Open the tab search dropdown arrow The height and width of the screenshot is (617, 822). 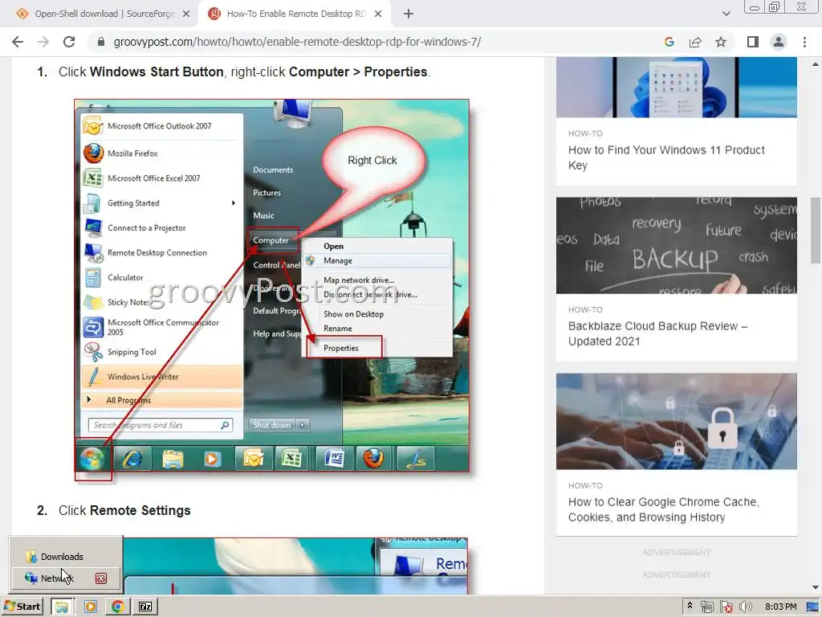pyautogui.click(x=726, y=14)
